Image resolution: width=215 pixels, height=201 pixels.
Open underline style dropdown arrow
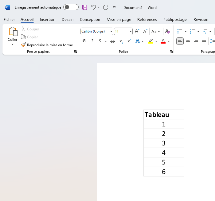pos(106,41)
